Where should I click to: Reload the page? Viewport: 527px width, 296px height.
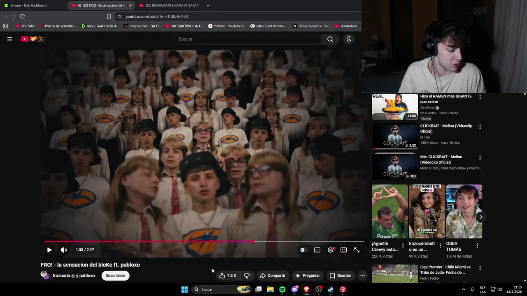(22, 16)
